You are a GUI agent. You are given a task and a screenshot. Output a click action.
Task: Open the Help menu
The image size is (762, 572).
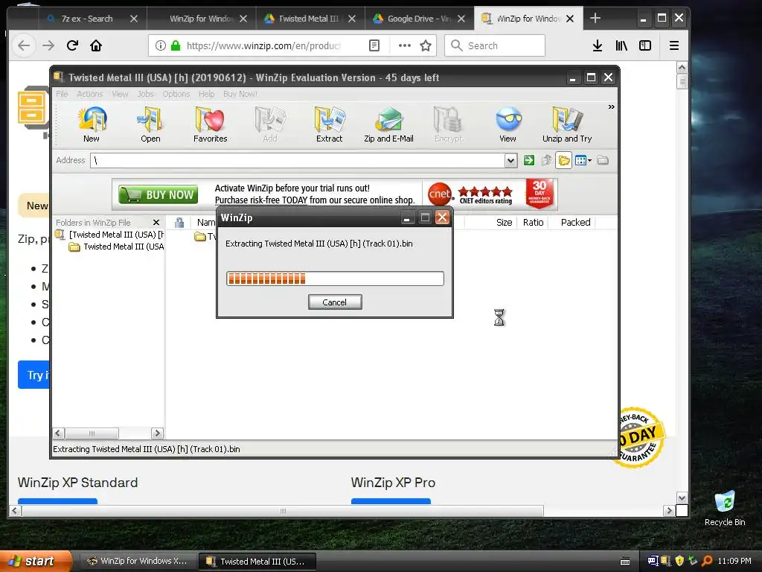207,94
